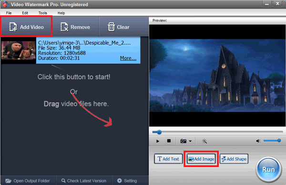
Task: Click the Add Video button
Action: pyautogui.click(x=27, y=27)
